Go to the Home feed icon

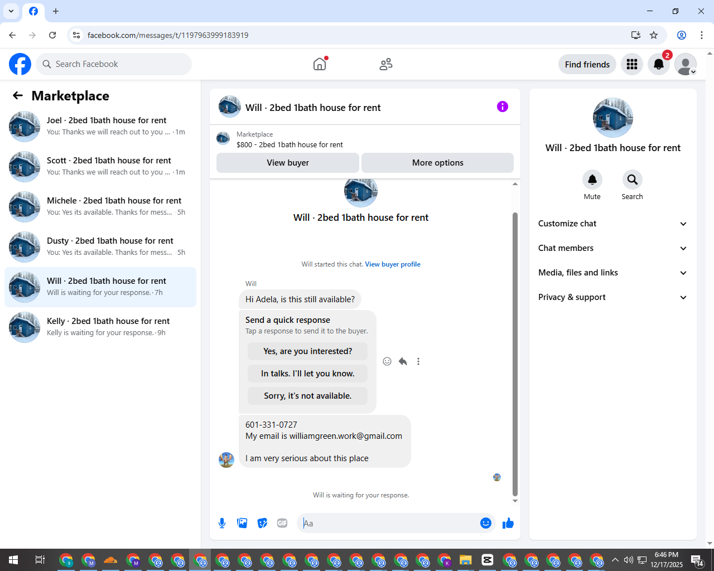pos(320,64)
